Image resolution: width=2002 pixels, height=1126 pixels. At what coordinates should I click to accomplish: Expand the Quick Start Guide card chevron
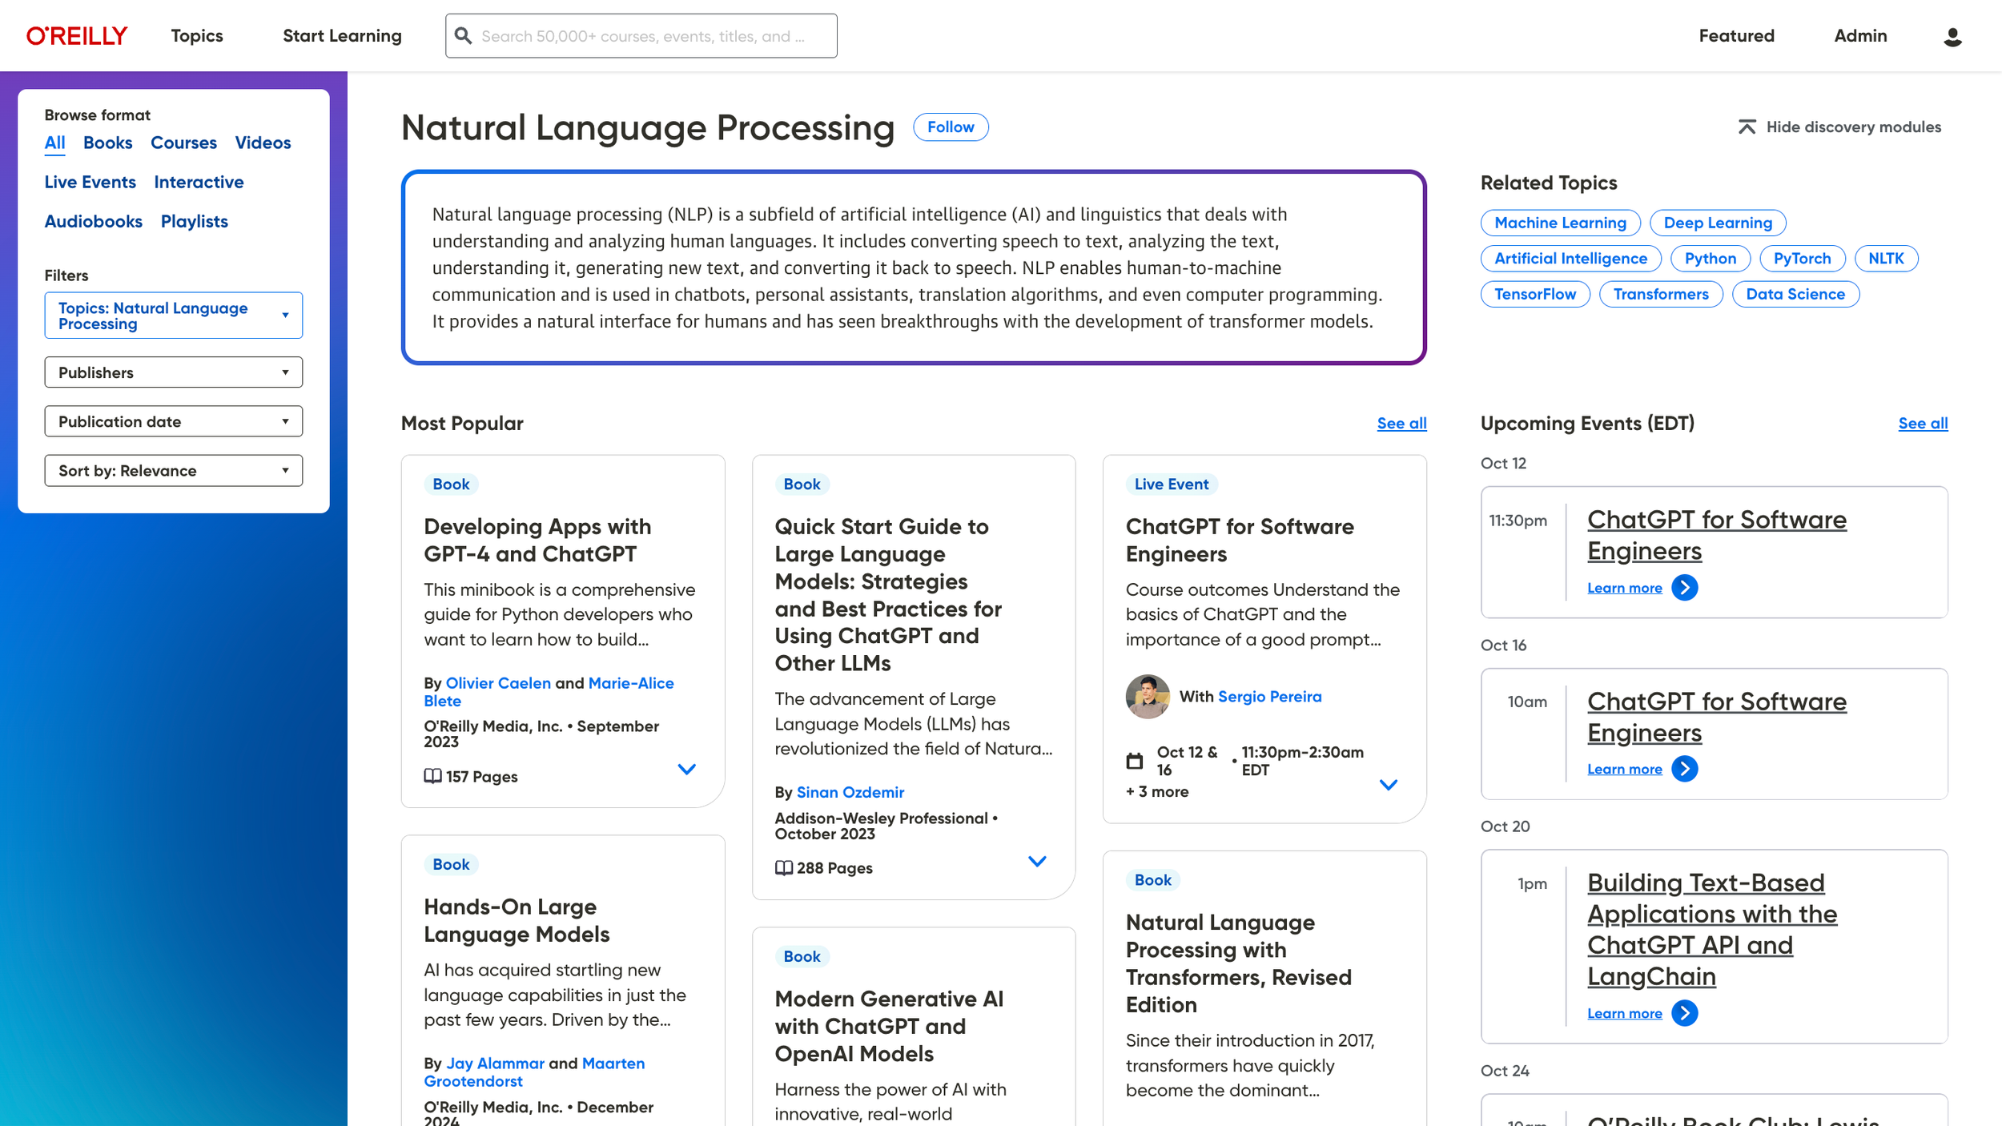1036,862
